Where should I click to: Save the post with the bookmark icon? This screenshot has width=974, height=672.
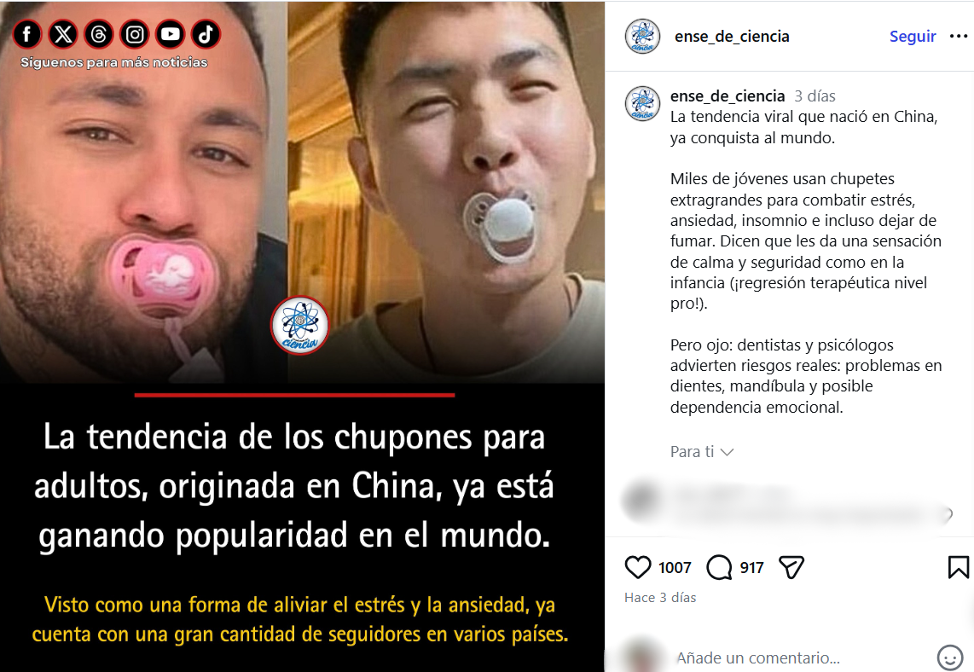tap(958, 567)
